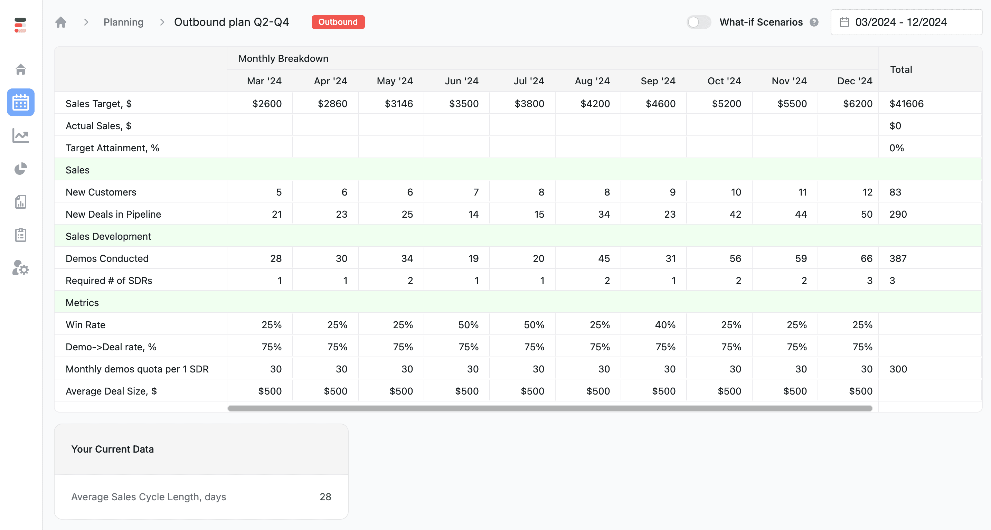Image resolution: width=991 pixels, height=530 pixels.
Task: Open the report document icon in sidebar
Action: click(x=21, y=201)
